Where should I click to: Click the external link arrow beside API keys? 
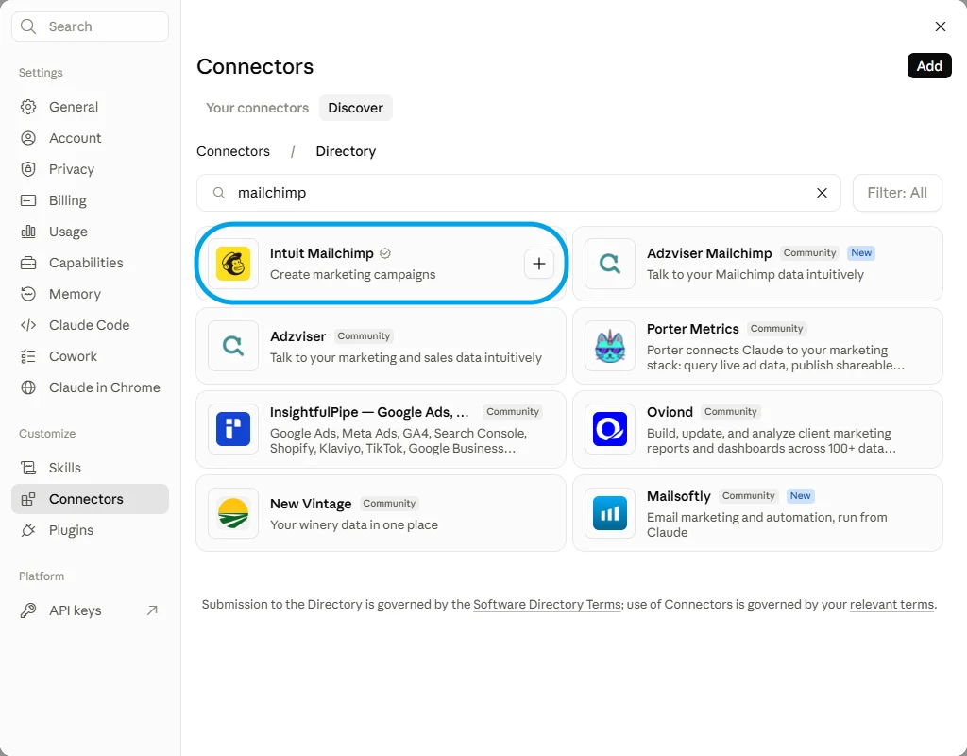[152, 610]
